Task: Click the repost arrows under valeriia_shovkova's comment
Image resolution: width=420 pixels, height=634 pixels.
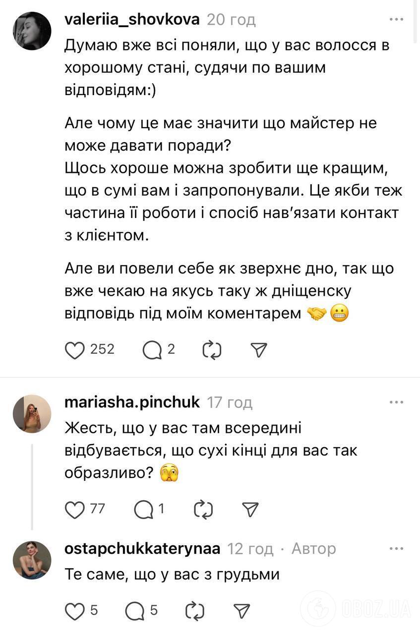Action: pos(212,350)
